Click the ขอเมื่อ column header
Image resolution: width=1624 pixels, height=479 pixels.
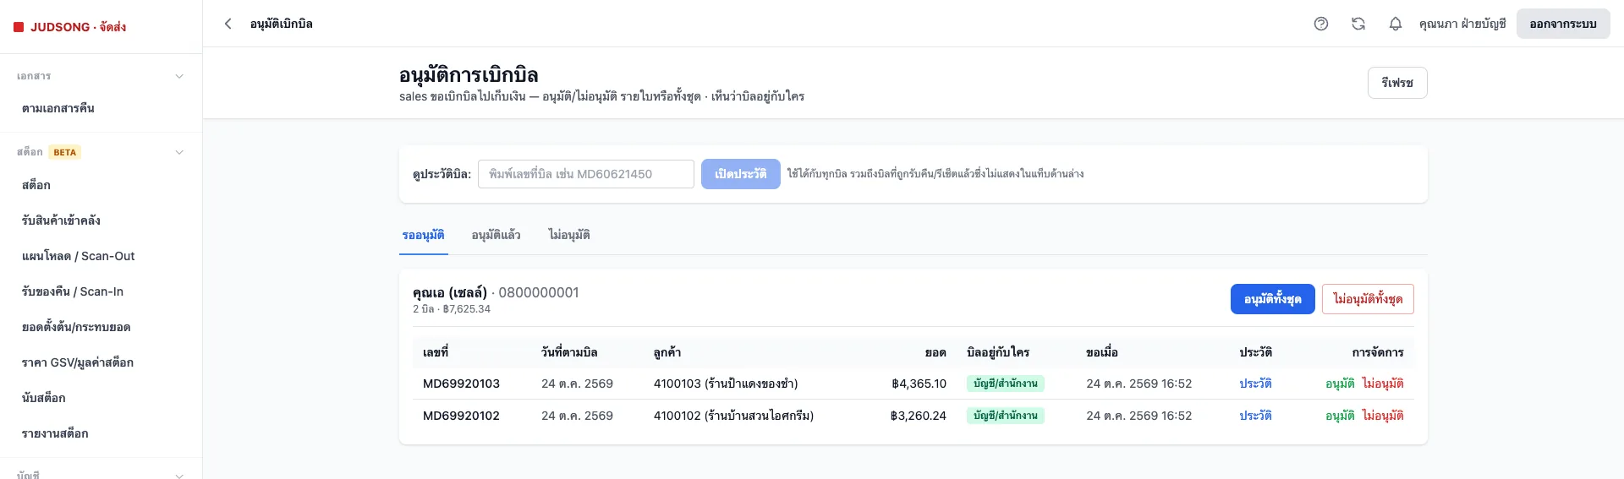point(1102,352)
